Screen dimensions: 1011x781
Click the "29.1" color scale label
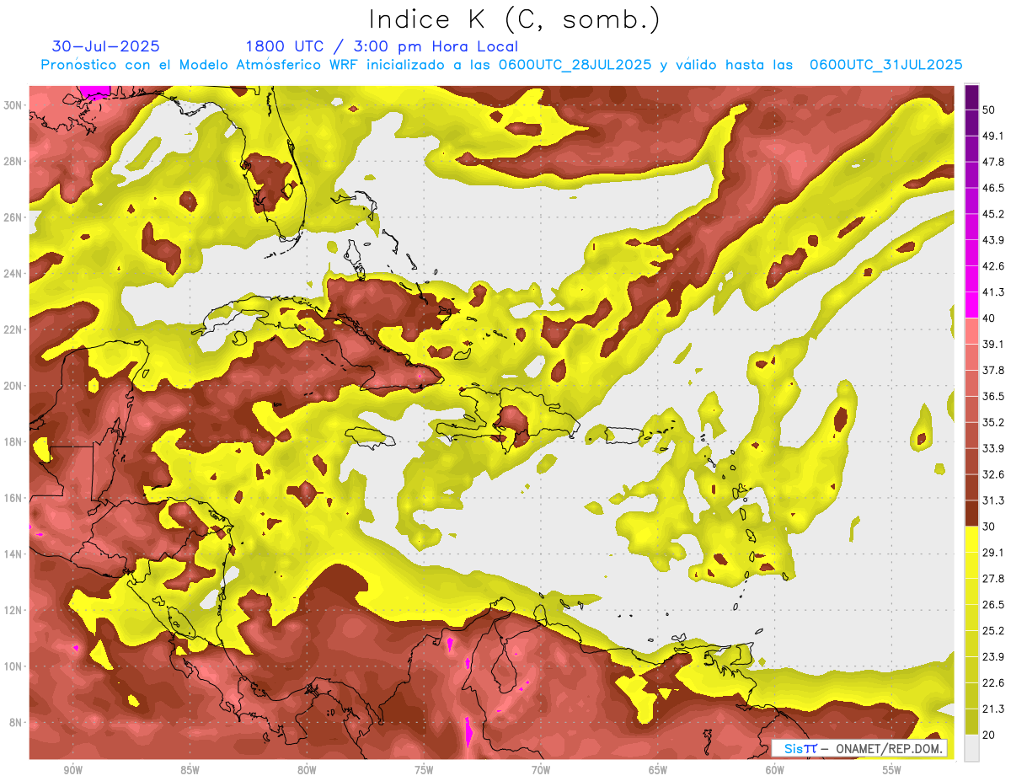click(x=993, y=553)
